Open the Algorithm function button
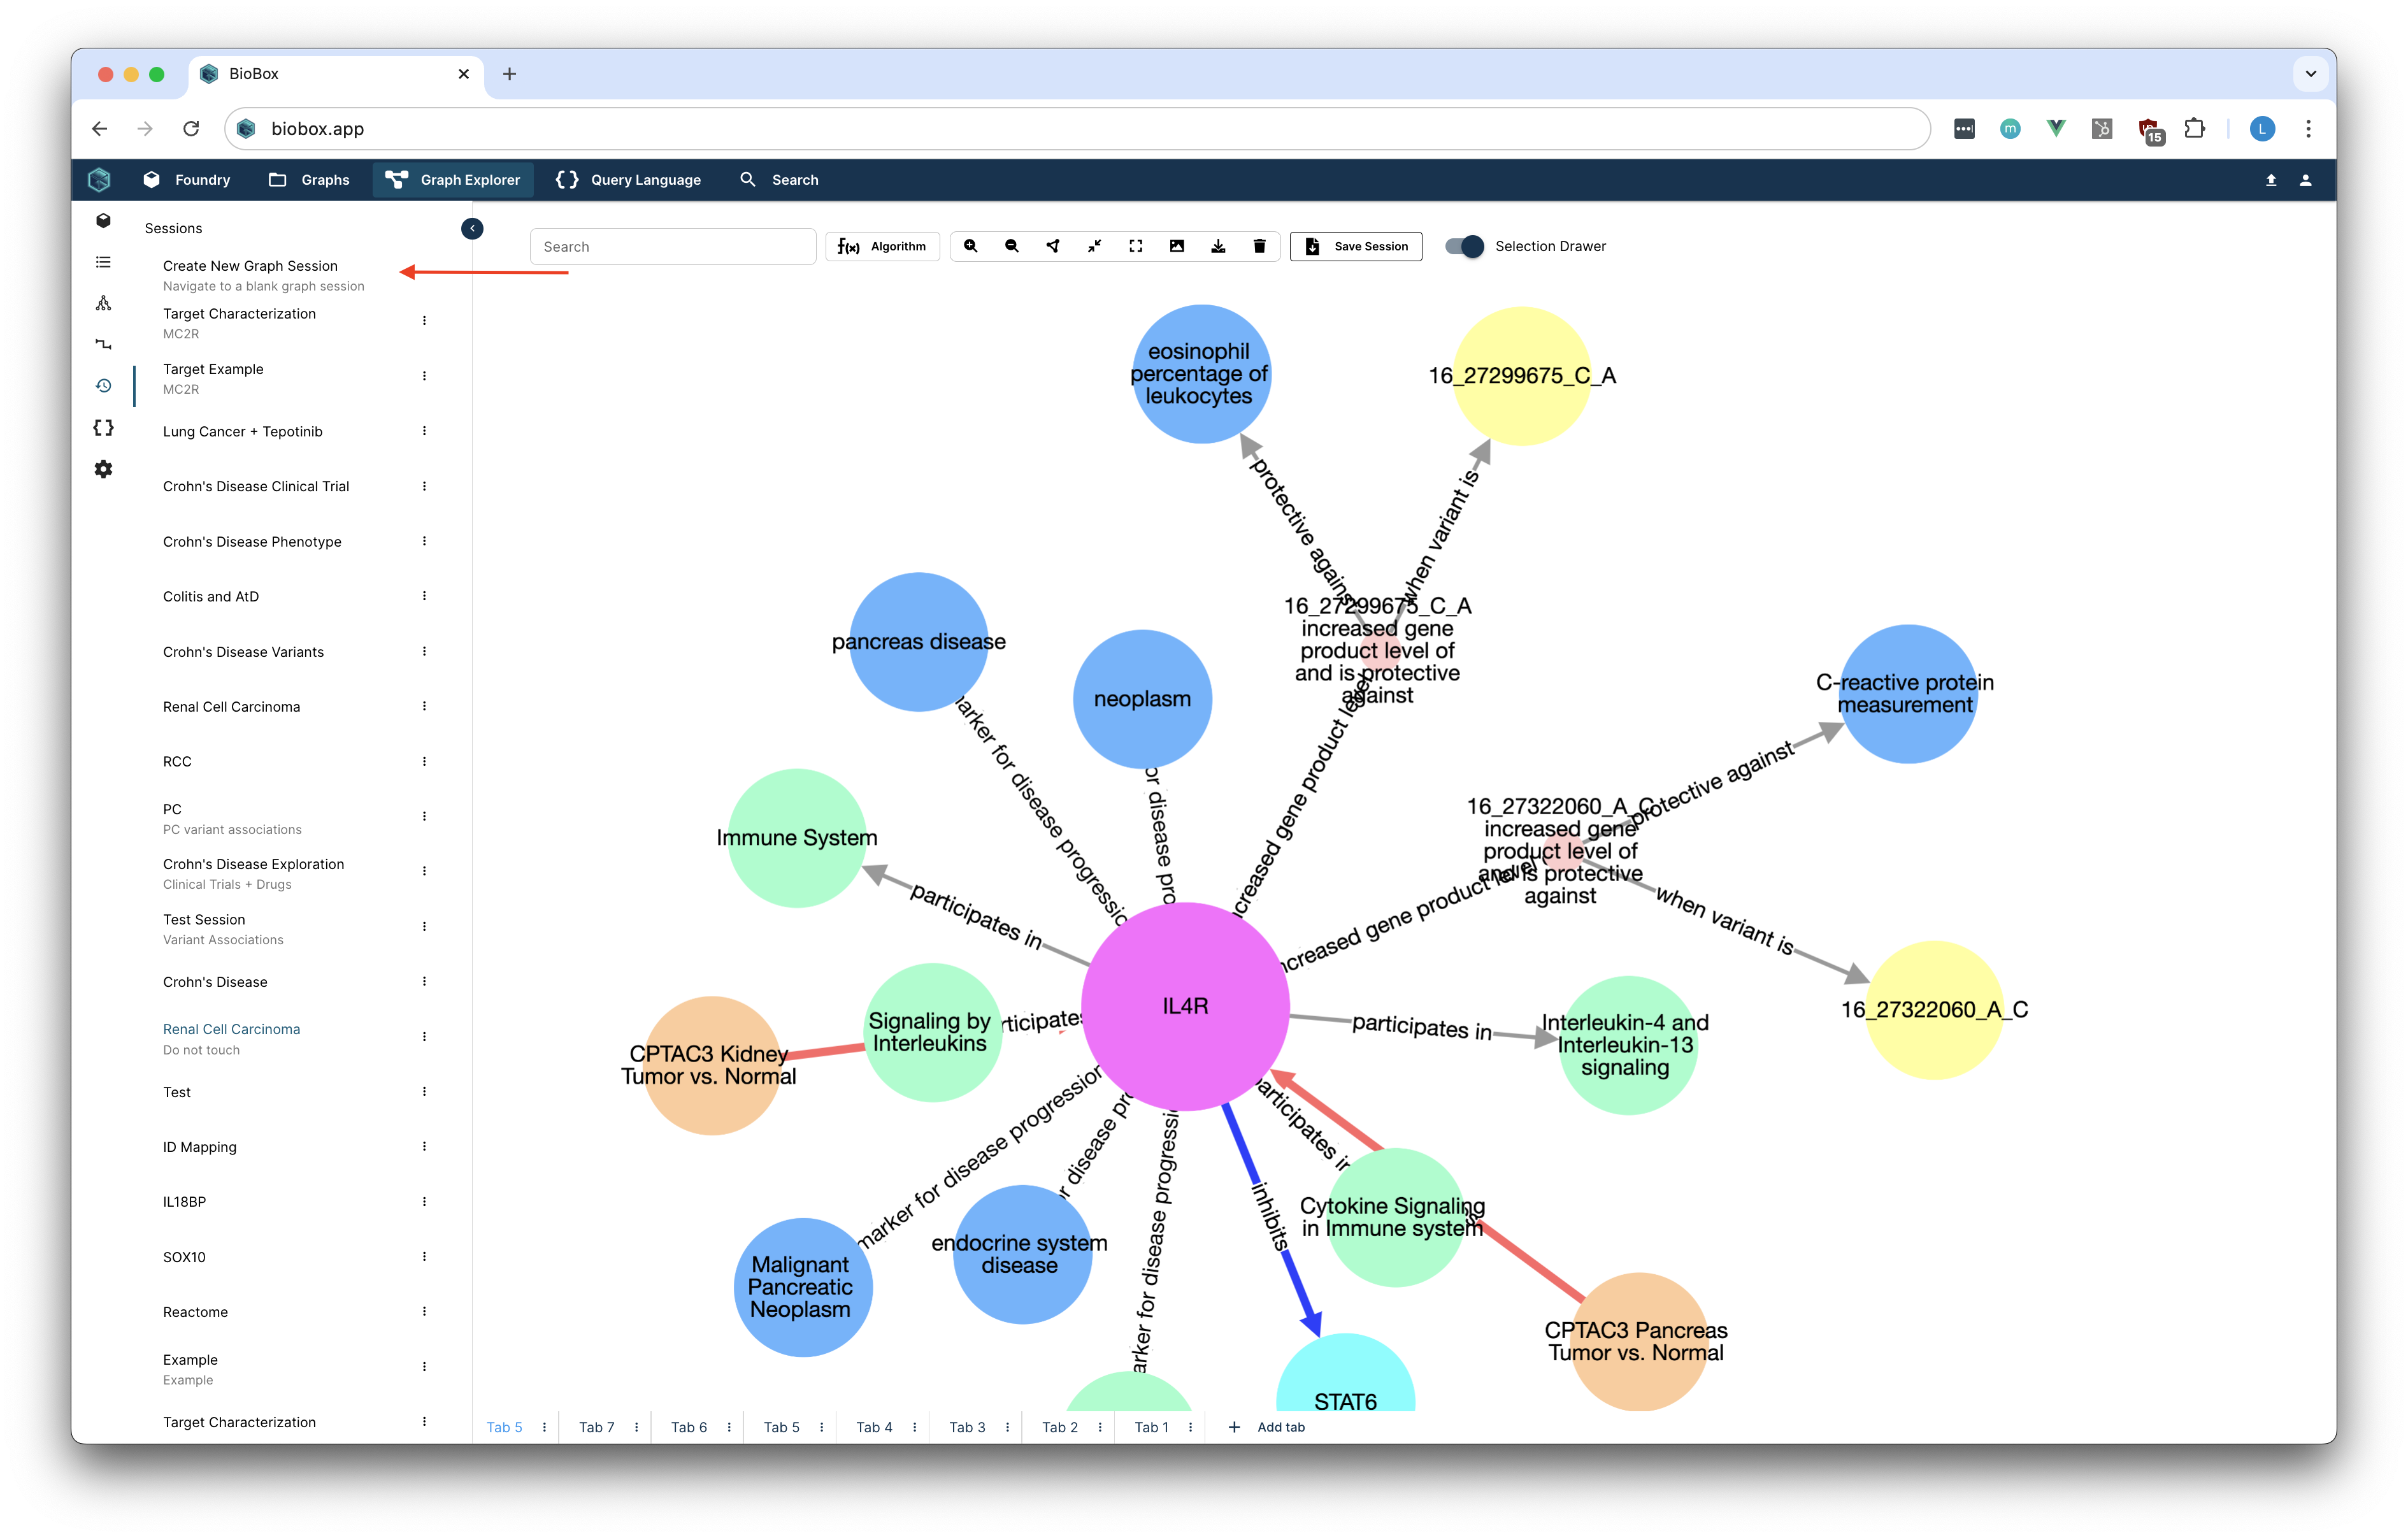 click(882, 246)
